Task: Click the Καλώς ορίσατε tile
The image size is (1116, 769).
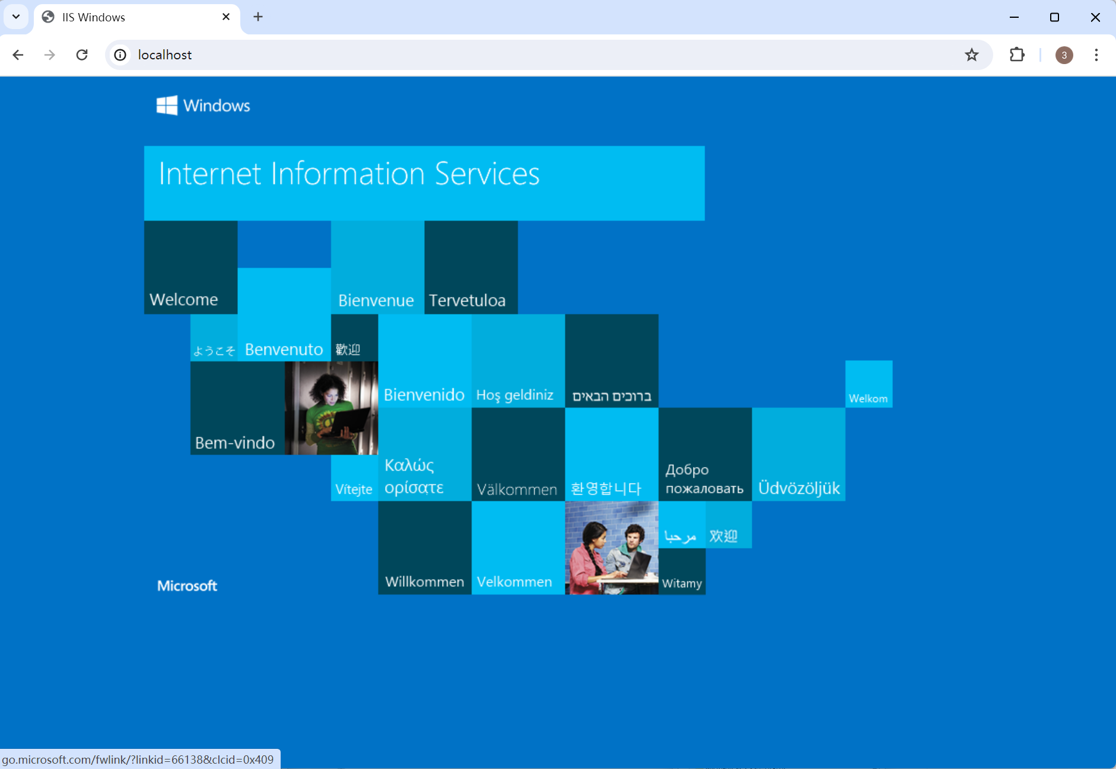Action: [425, 455]
